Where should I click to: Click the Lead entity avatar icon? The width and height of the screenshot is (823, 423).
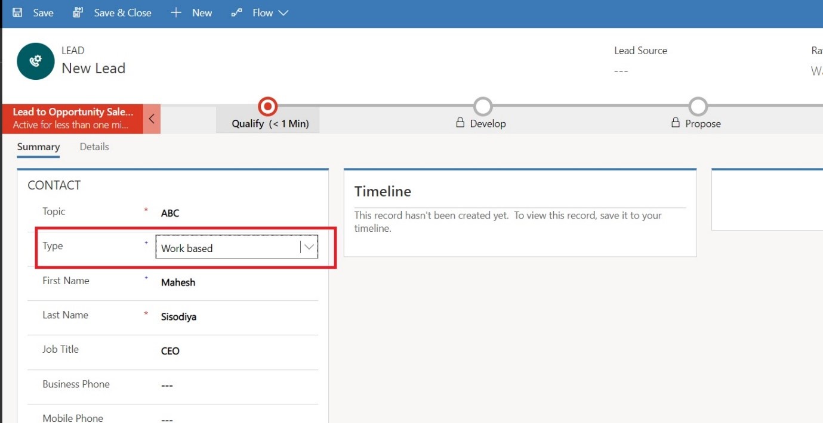click(x=36, y=61)
